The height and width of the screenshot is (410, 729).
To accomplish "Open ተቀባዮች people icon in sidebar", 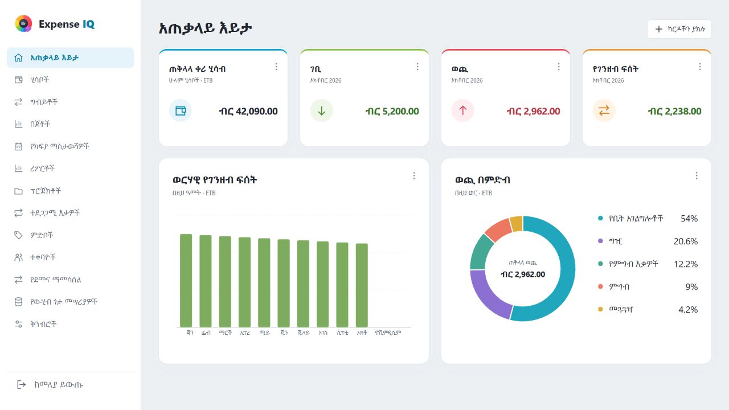I will point(18,257).
